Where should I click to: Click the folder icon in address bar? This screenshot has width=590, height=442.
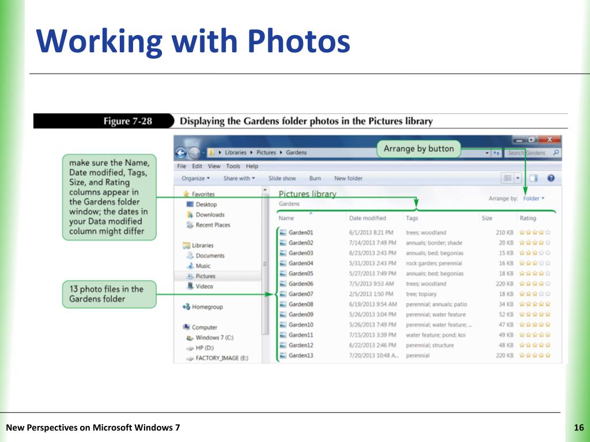coord(212,153)
